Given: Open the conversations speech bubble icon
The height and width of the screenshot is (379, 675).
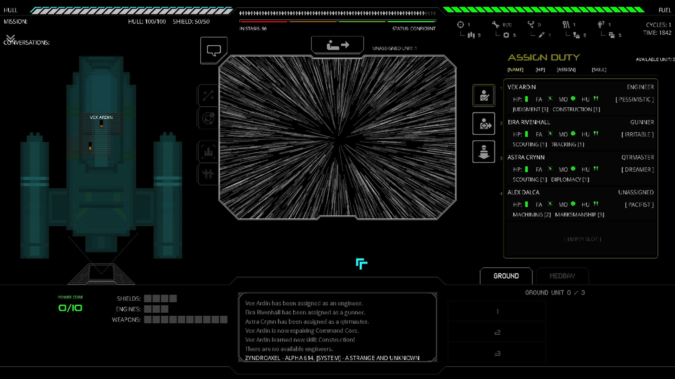Looking at the screenshot, I should (x=214, y=51).
